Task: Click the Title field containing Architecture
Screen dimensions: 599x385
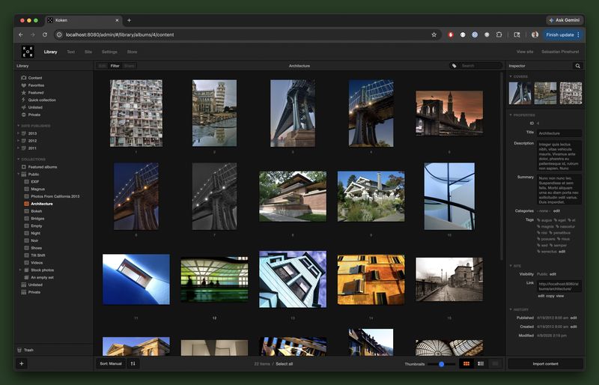Action: coord(559,133)
